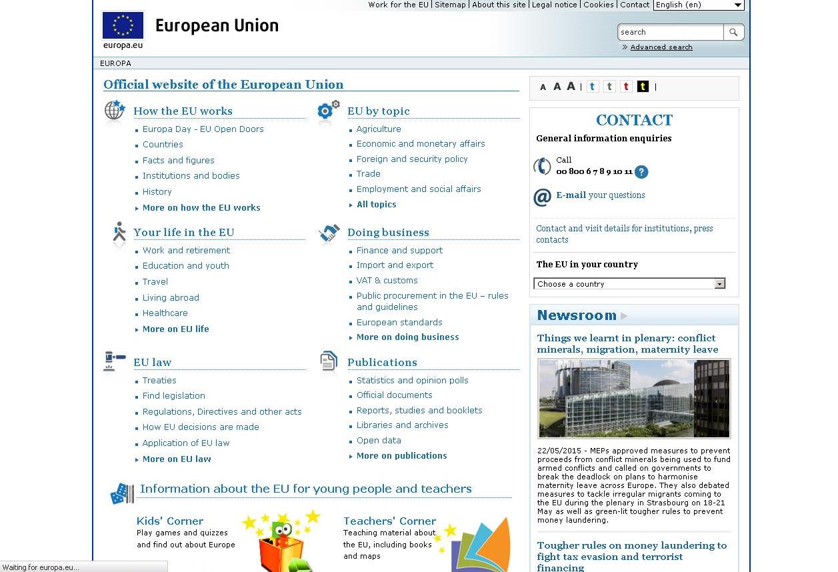
Task: Open Find legislation link
Action: click(173, 396)
